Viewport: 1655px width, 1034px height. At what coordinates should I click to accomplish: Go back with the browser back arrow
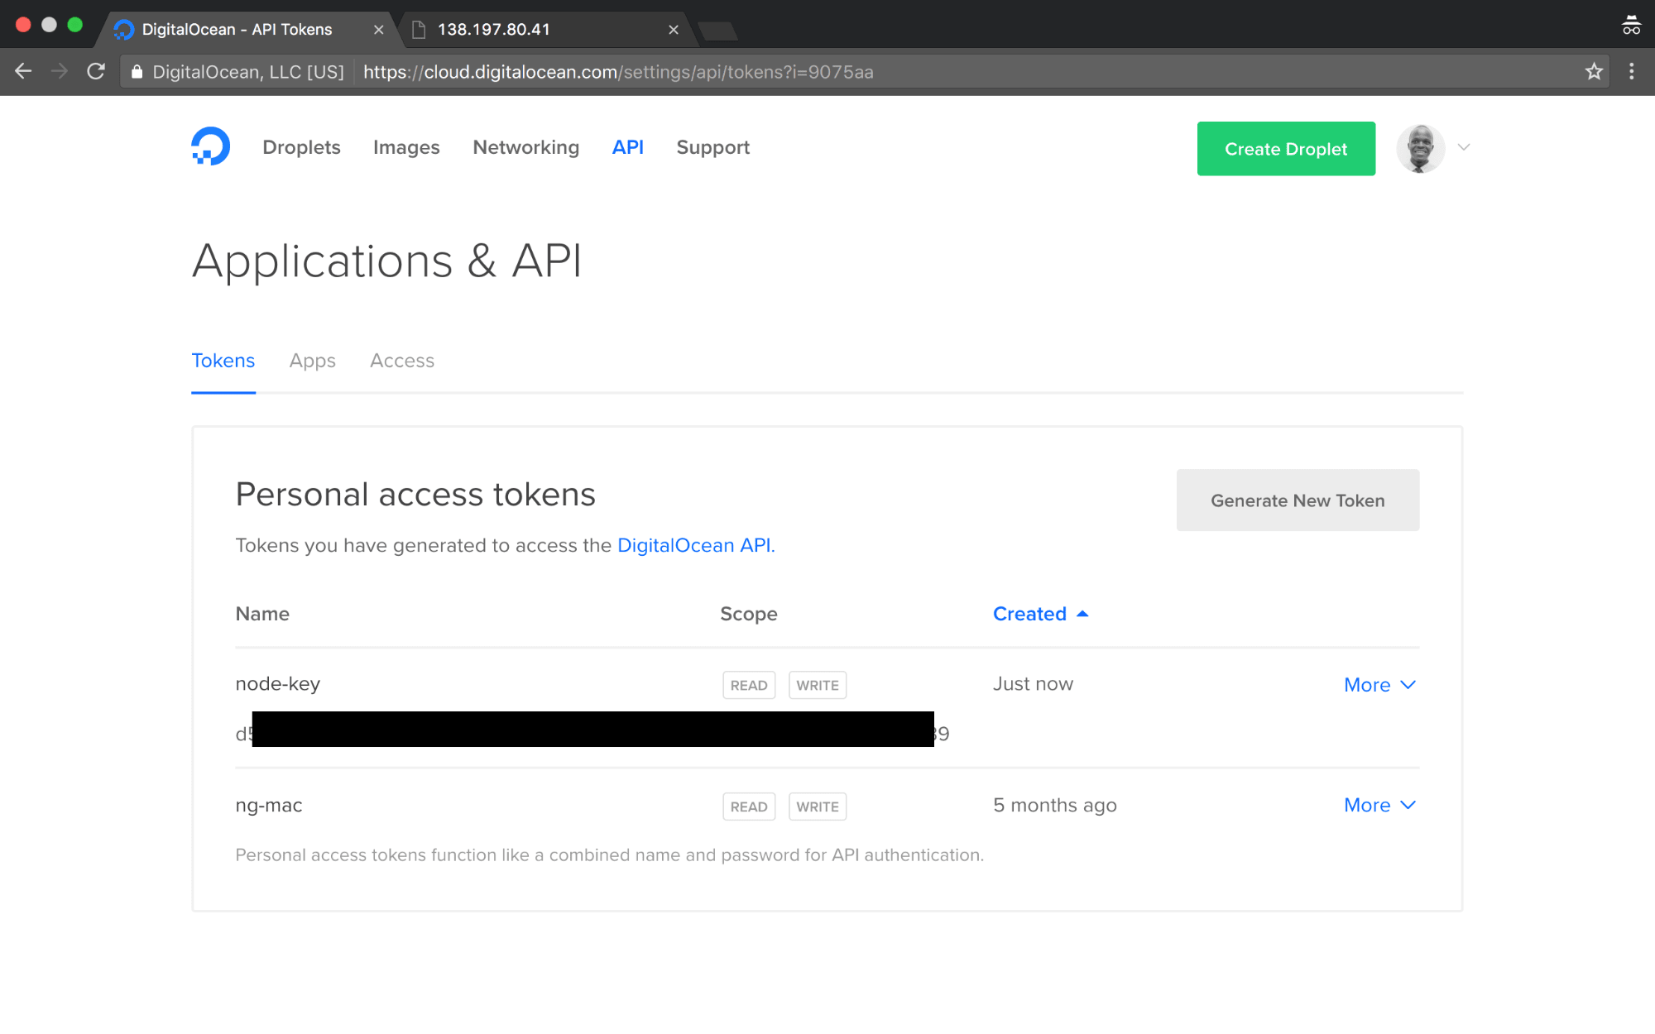(x=23, y=72)
